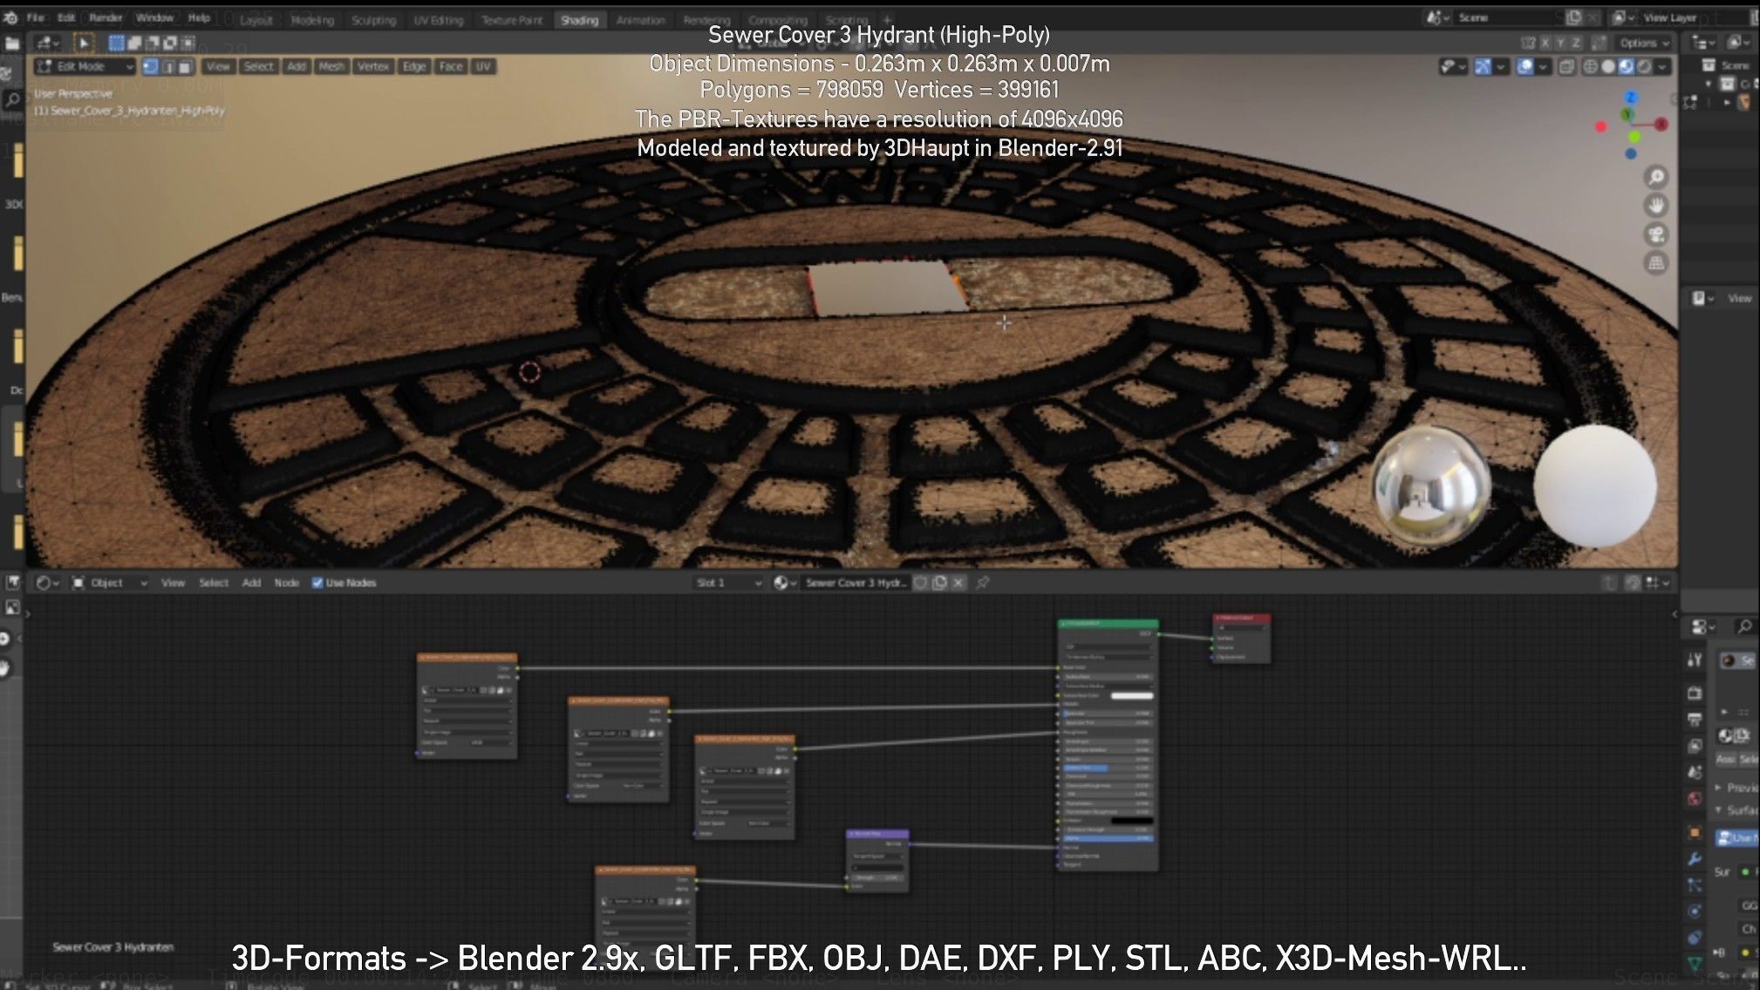Select solid viewport shading mode
Image resolution: width=1760 pixels, height=990 pixels.
click(x=1608, y=67)
